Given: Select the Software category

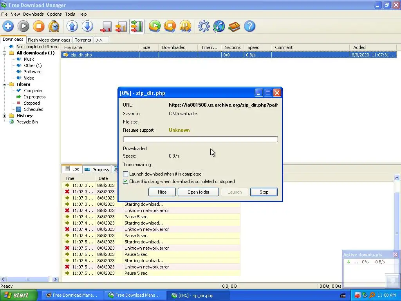Looking at the screenshot, I should (x=33, y=72).
